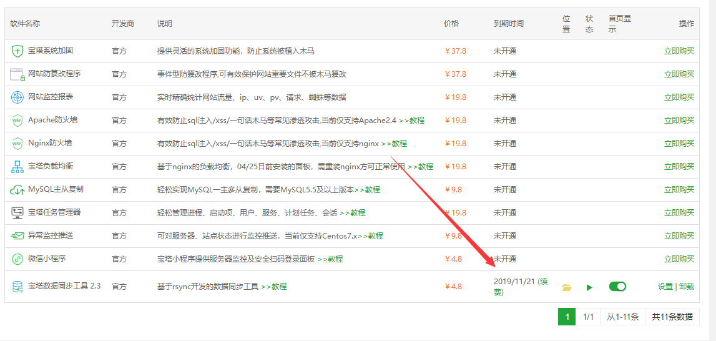Click the ¥4.8 price of 微信小程序
716x341 pixels.
click(x=453, y=259)
